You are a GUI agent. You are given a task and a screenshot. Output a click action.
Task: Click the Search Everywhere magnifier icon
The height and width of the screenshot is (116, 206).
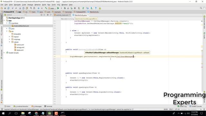tap(201, 8)
